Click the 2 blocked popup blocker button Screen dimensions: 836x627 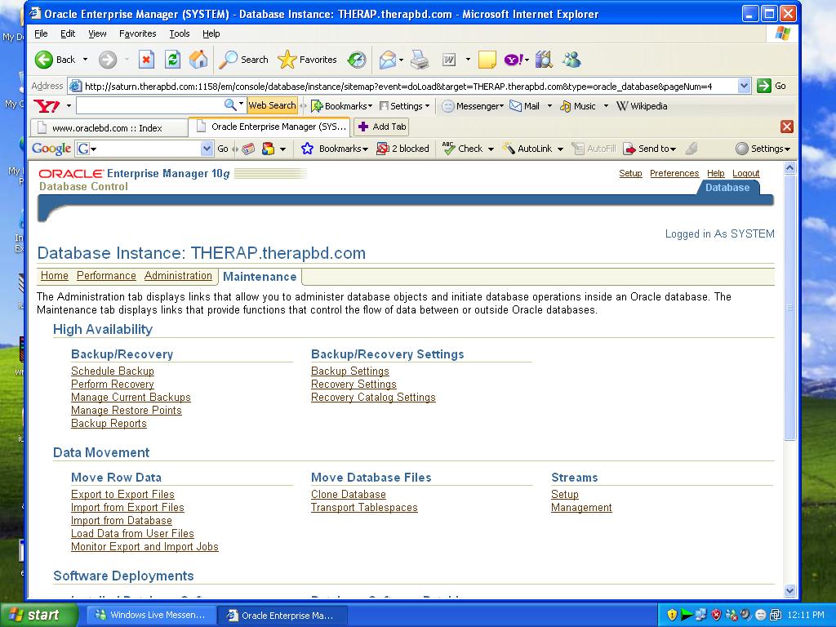(402, 149)
